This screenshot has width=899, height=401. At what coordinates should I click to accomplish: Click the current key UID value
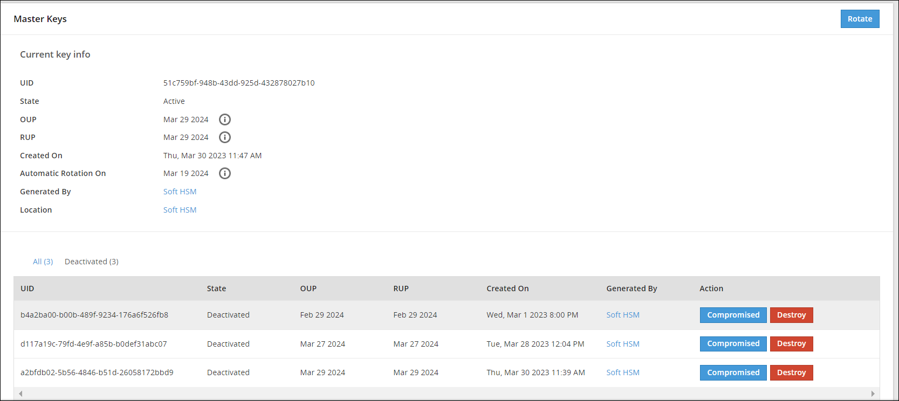(x=239, y=83)
